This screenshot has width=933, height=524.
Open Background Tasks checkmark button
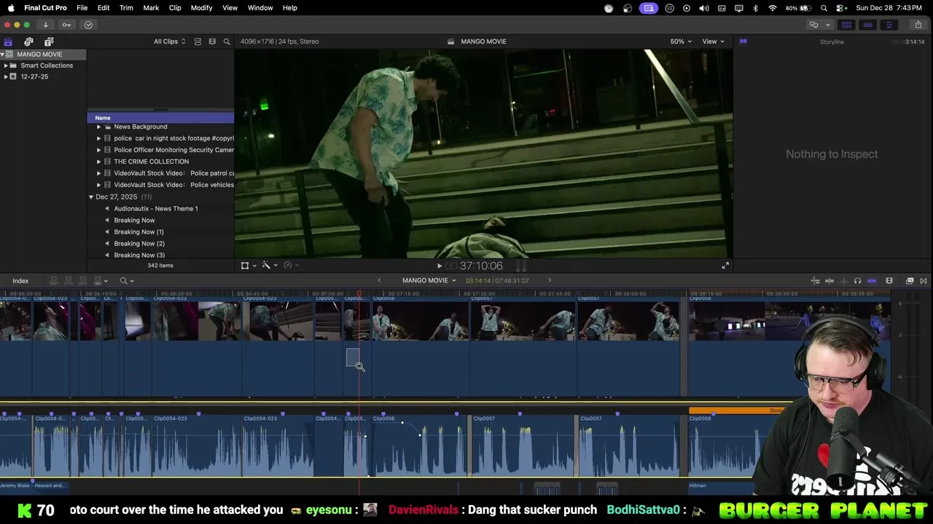[88, 25]
